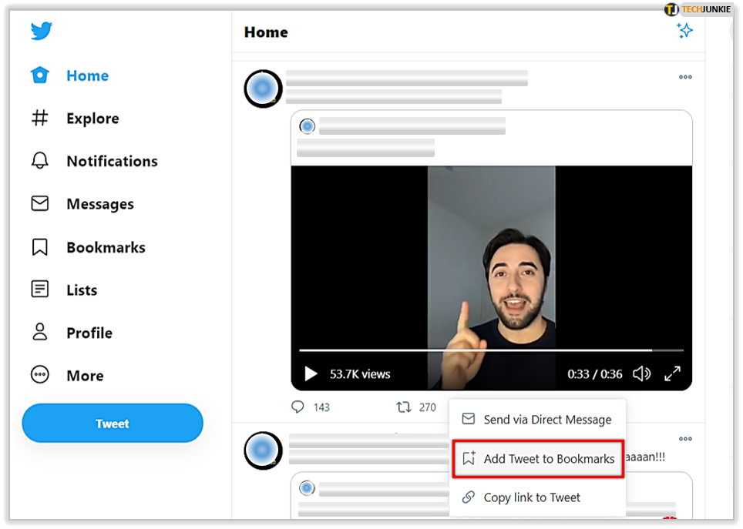Click the Messages envelope icon

point(40,203)
